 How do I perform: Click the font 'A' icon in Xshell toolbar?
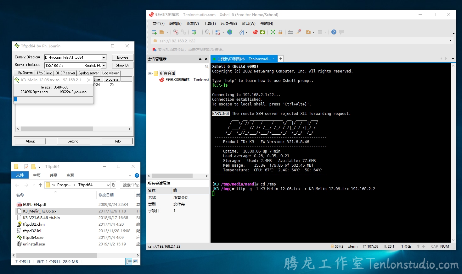pos(241,32)
